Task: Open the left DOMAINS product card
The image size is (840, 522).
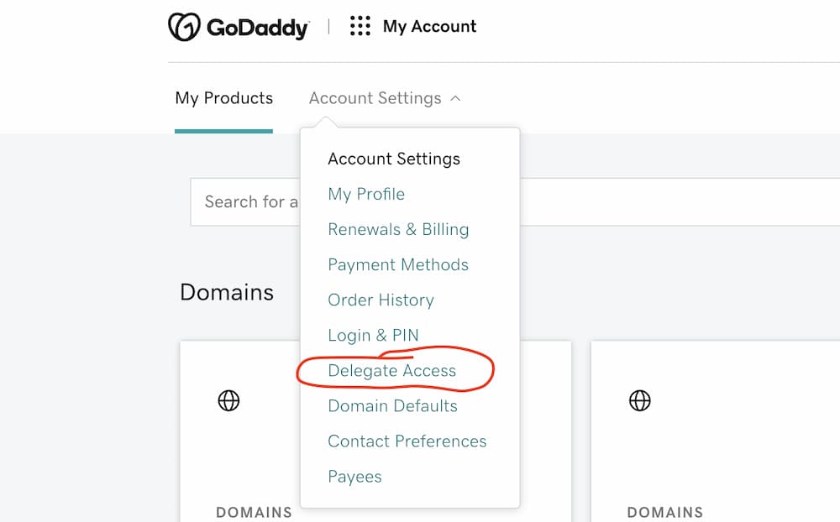Action: click(x=240, y=431)
